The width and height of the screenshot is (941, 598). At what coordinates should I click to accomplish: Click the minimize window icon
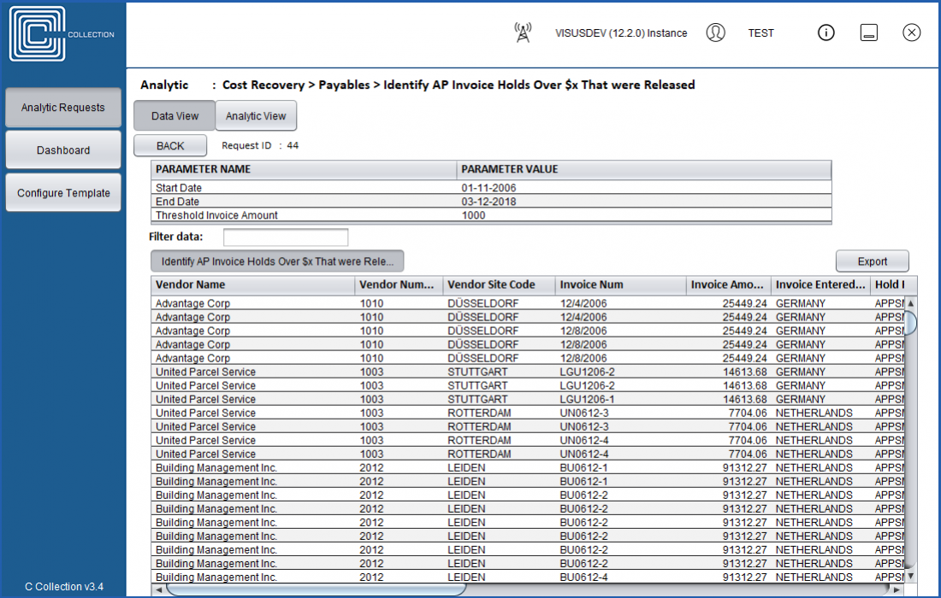coord(868,32)
